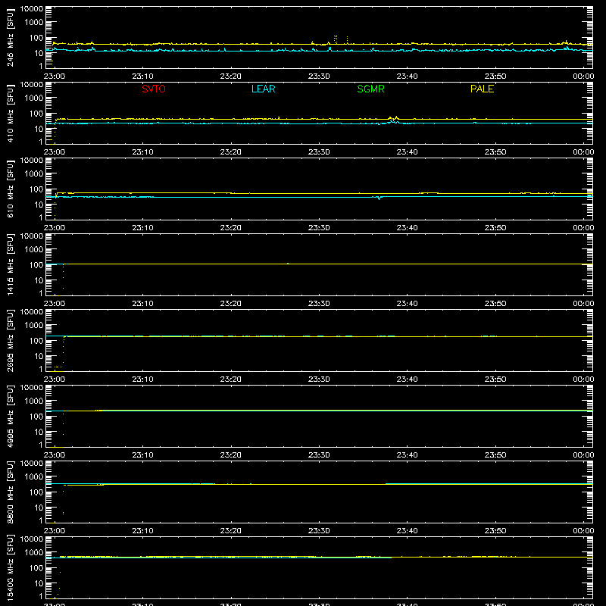
Task: Click the 10 y-tick on 1415 MHz plot
Action: [39, 280]
